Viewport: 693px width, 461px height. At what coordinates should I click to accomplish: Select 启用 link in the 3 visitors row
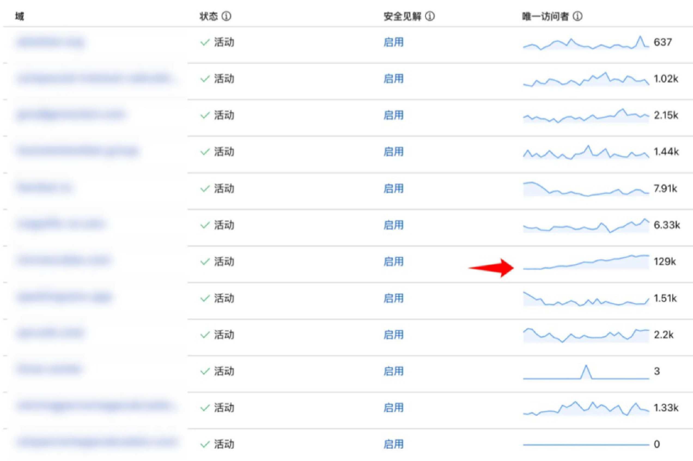(393, 371)
